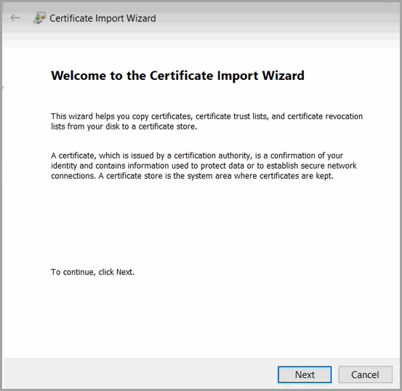Proceed by clicking the Next button
This screenshot has width=402, height=391.
(x=305, y=374)
